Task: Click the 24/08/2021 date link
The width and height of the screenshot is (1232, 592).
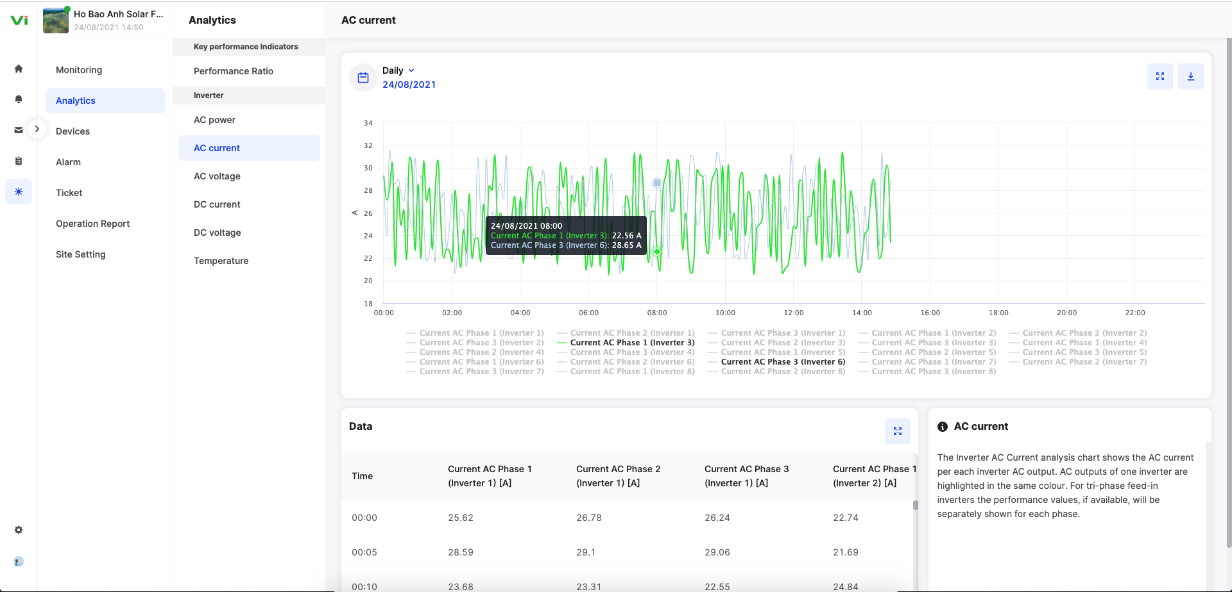Action: pos(409,85)
